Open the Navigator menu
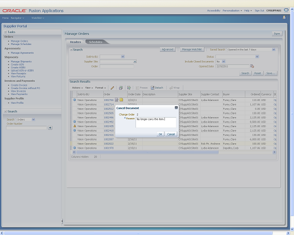Image resolution: width=294 pixels, height=235 pixels. click(x=17, y=18)
